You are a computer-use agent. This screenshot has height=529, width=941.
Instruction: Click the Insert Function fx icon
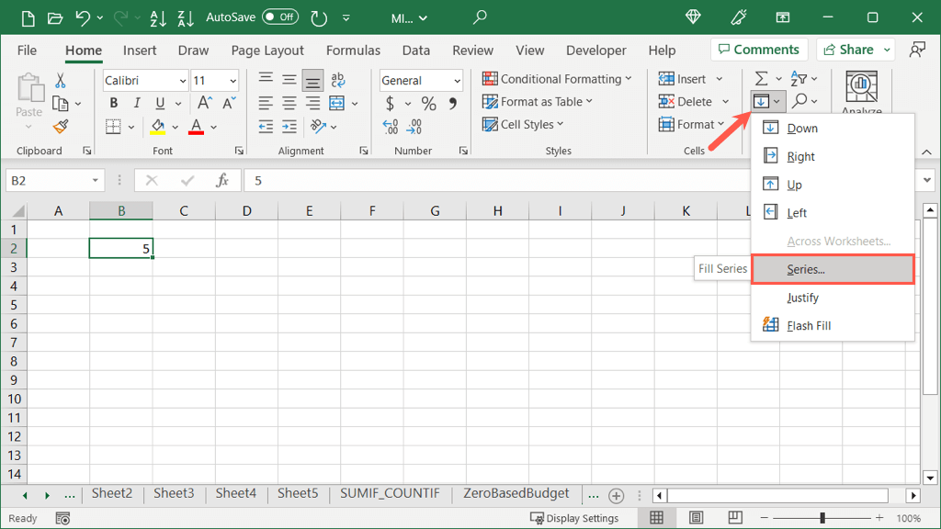[x=222, y=181]
